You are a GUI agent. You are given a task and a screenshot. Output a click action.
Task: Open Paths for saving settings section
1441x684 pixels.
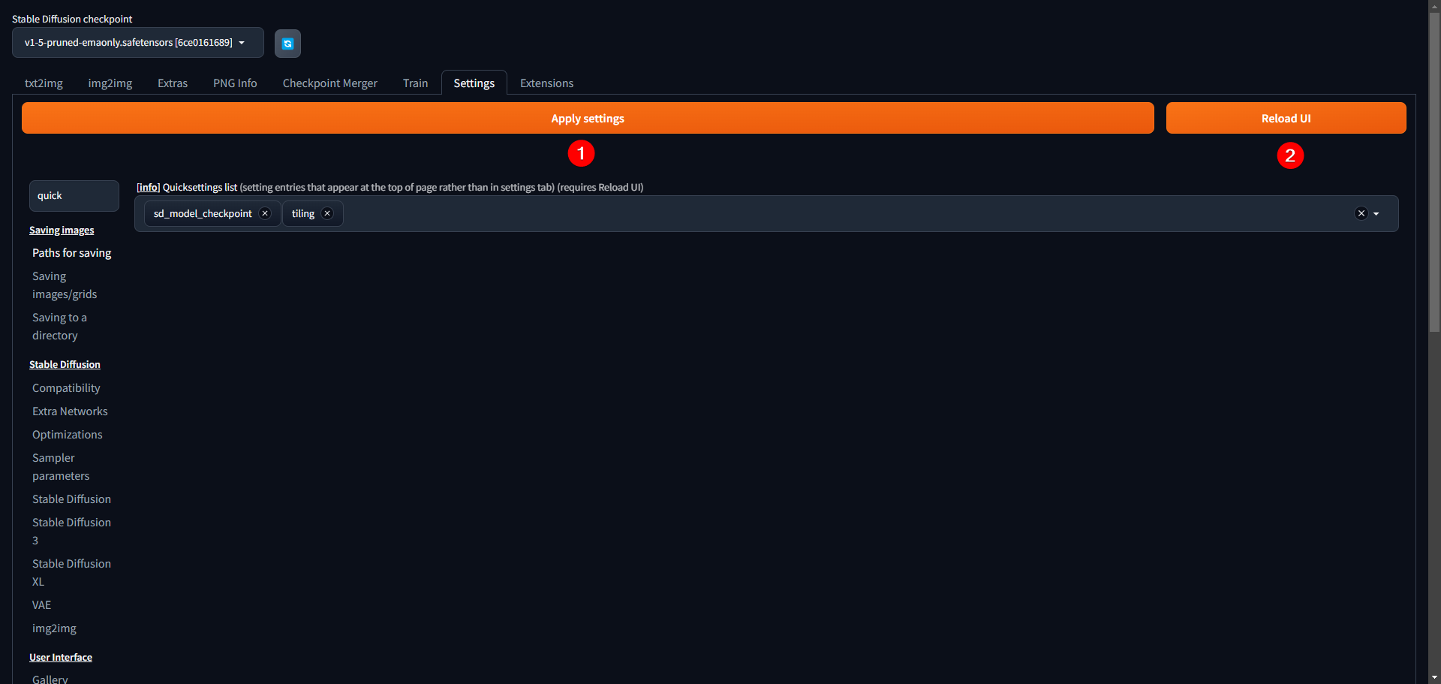71,253
